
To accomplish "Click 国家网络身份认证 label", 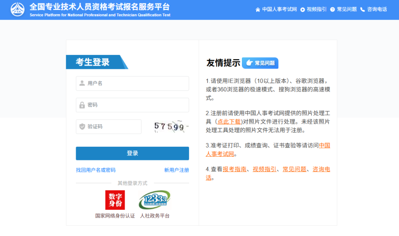I will [x=115, y=216].
